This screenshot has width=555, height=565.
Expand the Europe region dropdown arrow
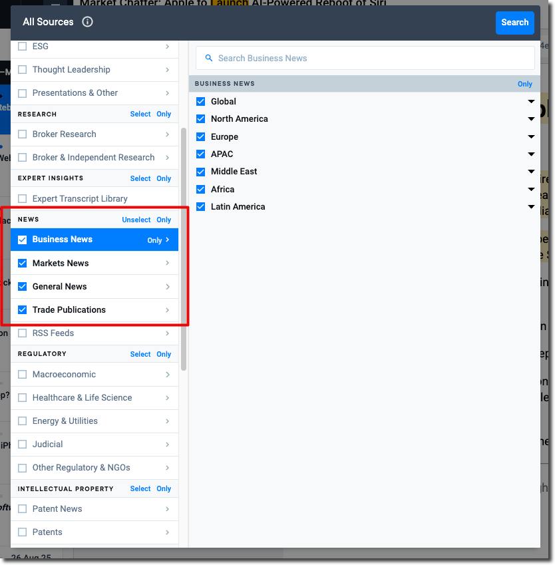(x=531, y=137)
